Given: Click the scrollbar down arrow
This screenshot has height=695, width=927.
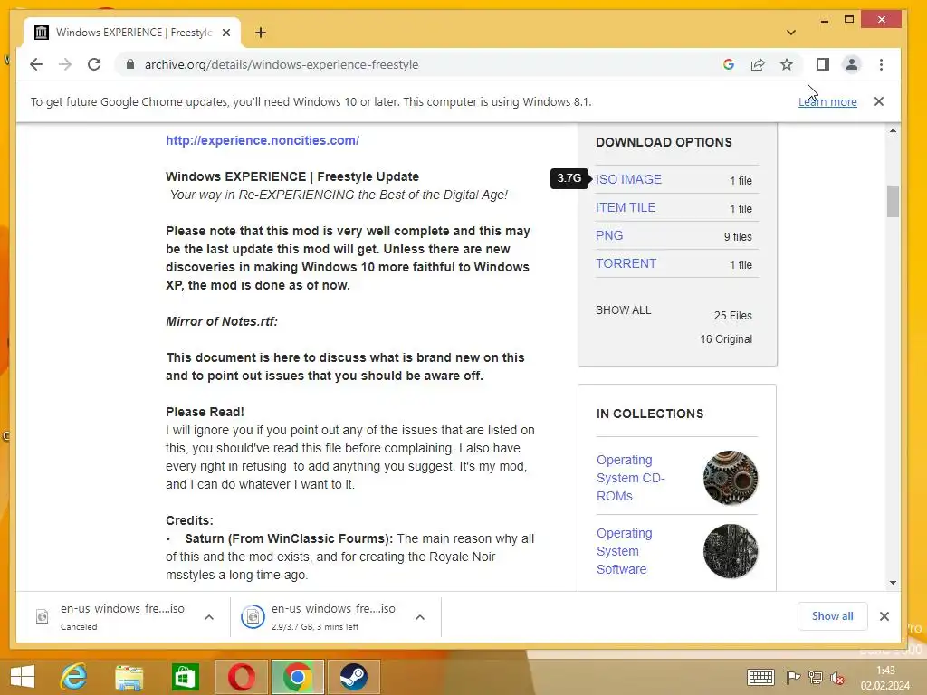Looking at the screenshot, I should click(x=893, y=583).
